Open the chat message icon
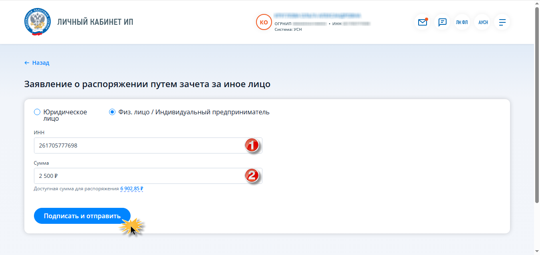Screen dimensions: 540x255 point(442,22)
